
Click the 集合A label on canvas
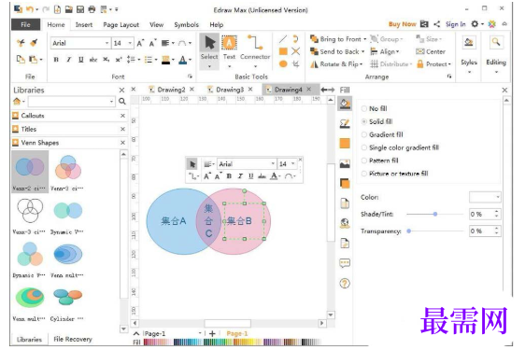pos(174,221)
